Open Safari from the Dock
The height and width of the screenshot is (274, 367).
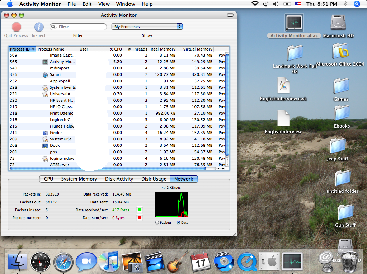click(63, 262)
